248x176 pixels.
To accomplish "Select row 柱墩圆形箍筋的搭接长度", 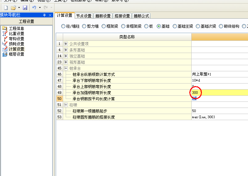I will coord(127,117).
